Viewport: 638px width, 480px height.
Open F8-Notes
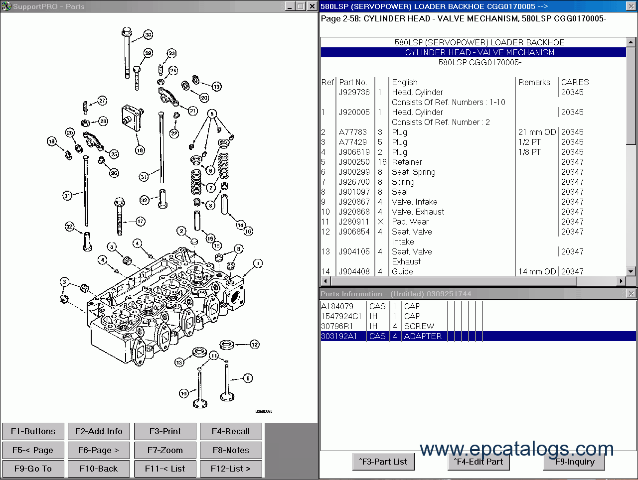tap(231, 450)
